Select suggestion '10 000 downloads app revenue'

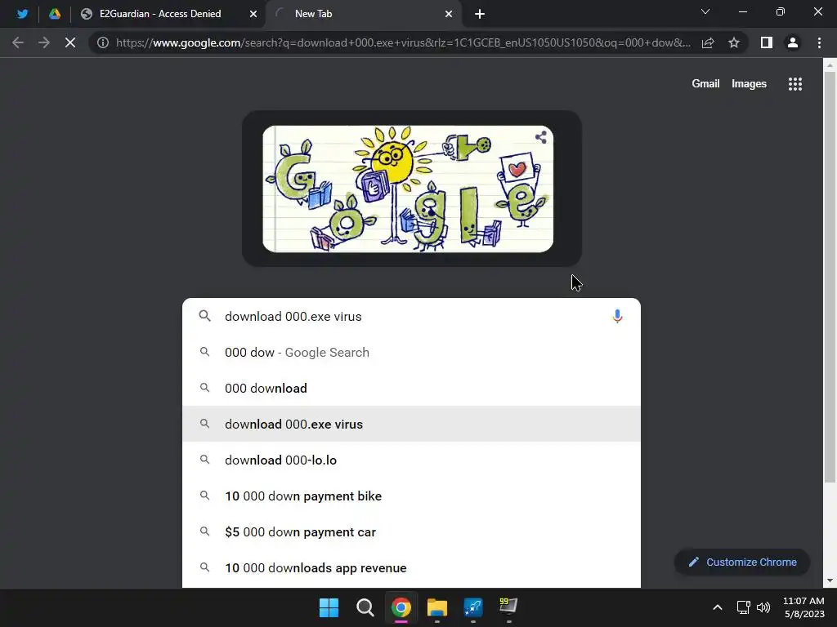tap(411, 568)
